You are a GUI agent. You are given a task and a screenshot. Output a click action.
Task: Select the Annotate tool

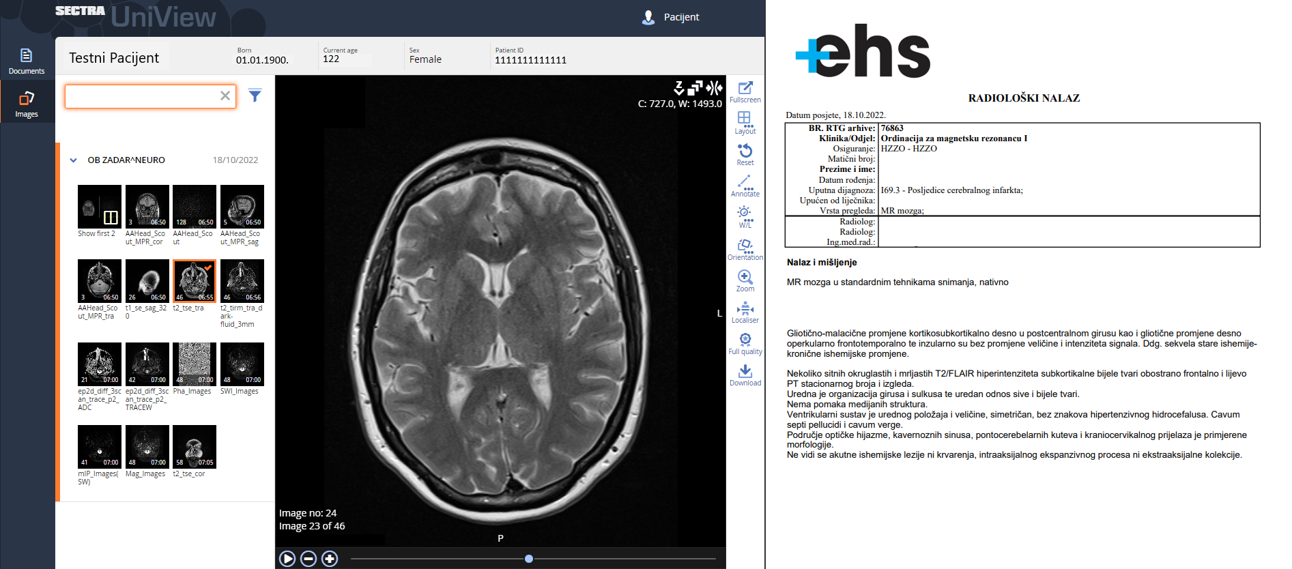(745, 182)
